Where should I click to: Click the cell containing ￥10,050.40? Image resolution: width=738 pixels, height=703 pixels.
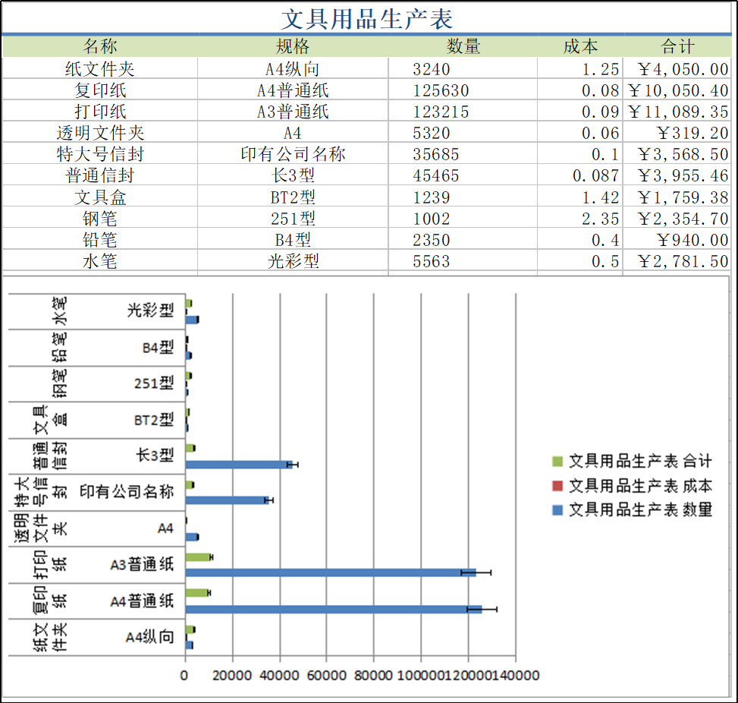pyautogui.click(x=677, y=90)
